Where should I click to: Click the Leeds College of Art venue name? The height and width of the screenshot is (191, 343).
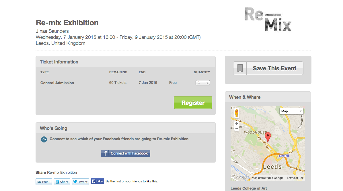coord(249,188)
